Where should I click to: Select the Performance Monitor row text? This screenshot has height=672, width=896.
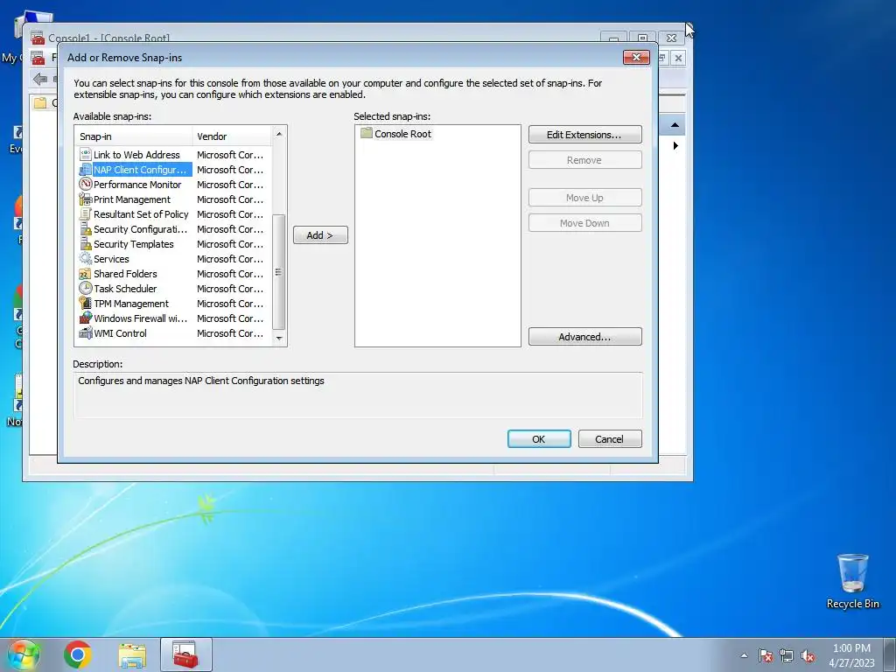point(137,185)
